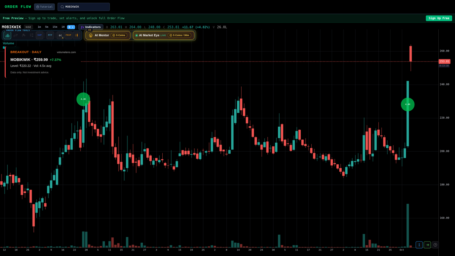455x256 pixels.
Task: Click the search magnifier icon
Action: 62,7
